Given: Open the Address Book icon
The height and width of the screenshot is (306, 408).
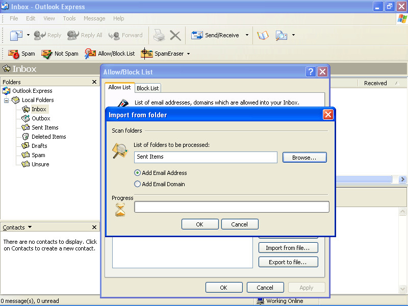Looking at the screenshot, I should click(263, 35).
